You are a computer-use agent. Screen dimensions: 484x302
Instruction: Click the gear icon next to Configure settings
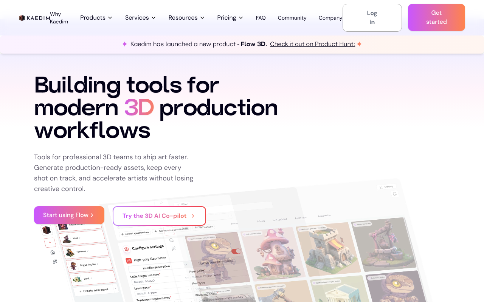tap(127, 249)
